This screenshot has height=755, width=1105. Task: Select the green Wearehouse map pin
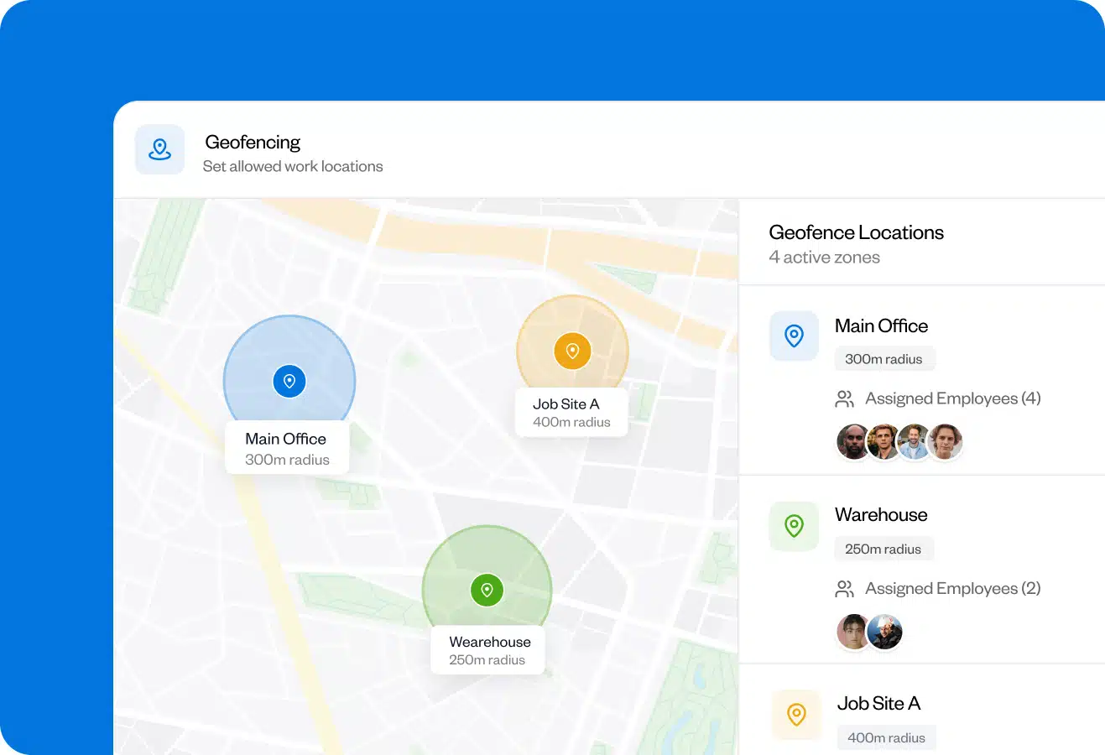[487, 590]
